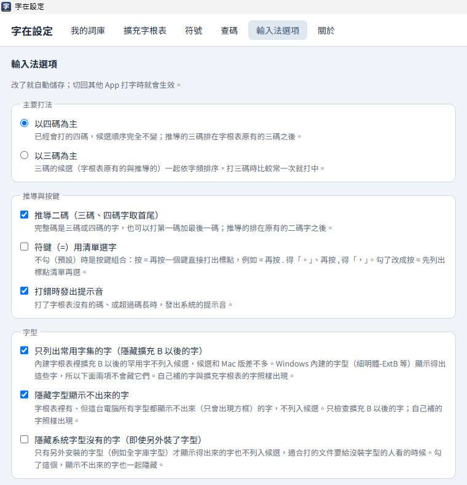Click the 符鍵（=）用清單選字 label text
This screenshot has width=467, height=485.
pos(76,247)
